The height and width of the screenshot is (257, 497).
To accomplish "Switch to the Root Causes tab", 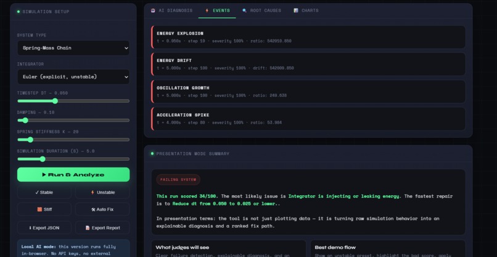I will click(261, 11).
